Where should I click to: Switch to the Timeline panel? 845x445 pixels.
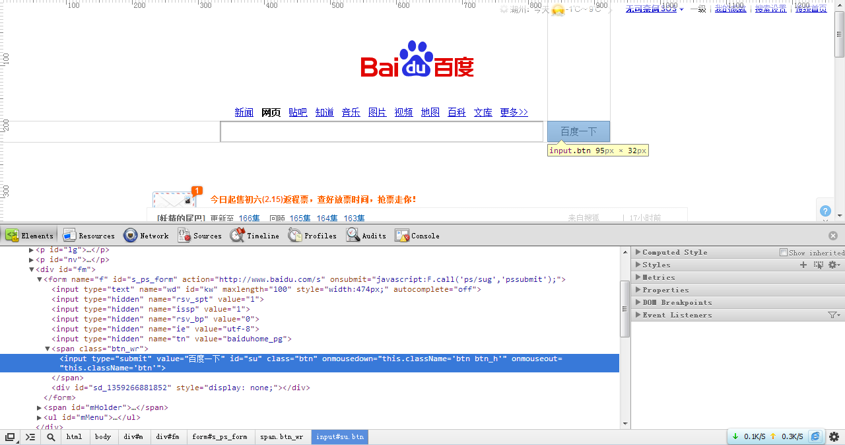click(x=255, y=236)
